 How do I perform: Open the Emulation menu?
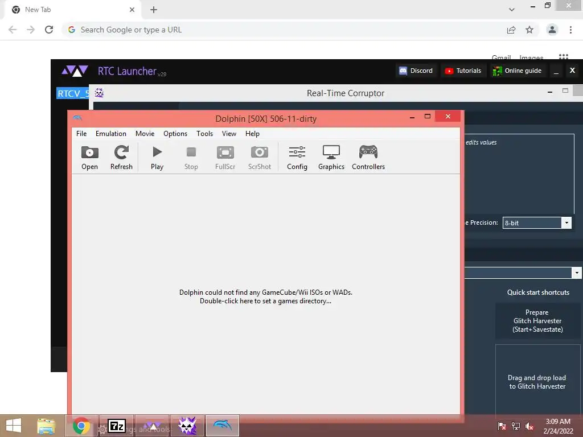(x=111, y=133)
